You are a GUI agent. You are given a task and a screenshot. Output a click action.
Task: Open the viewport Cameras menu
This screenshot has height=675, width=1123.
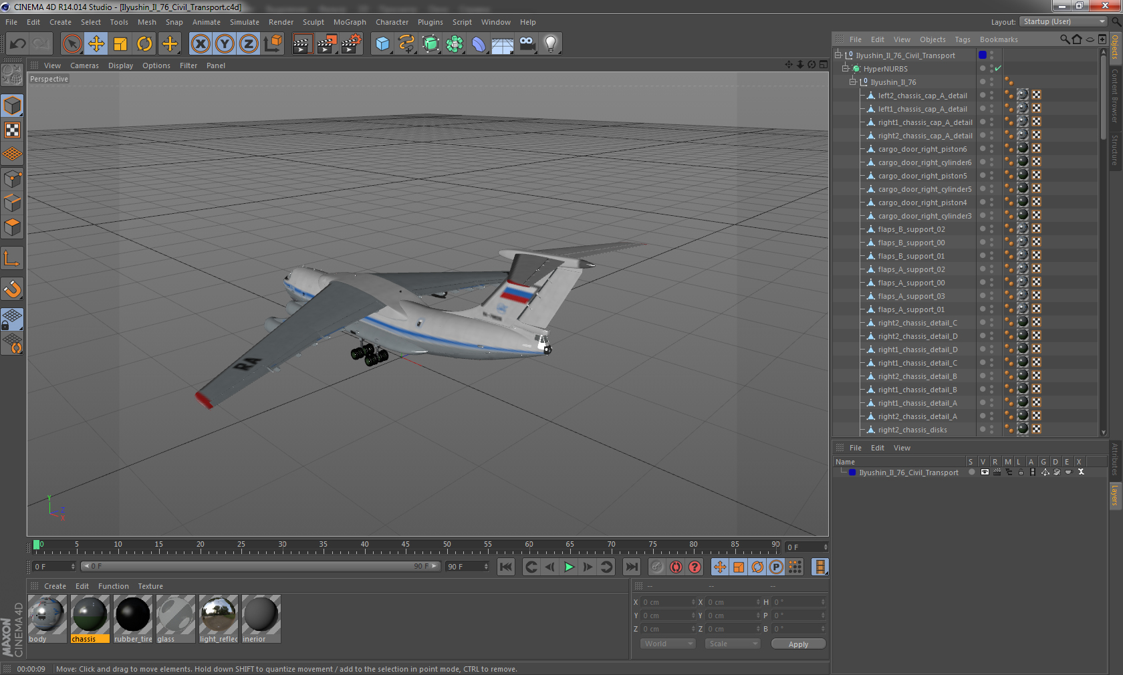tap(84, 65)
